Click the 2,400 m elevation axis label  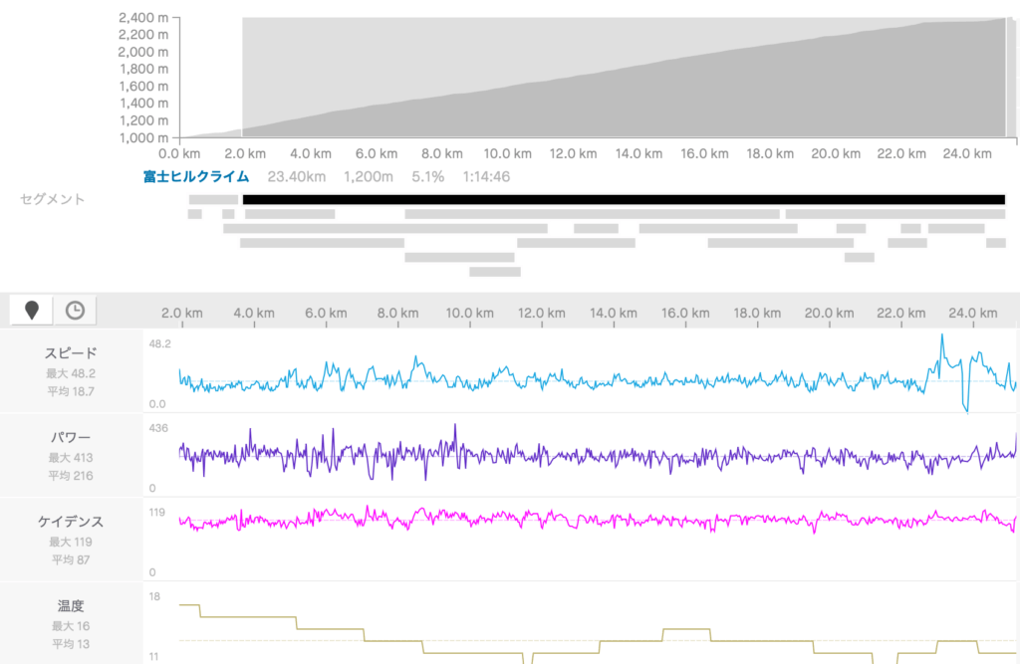pos(142,18)
